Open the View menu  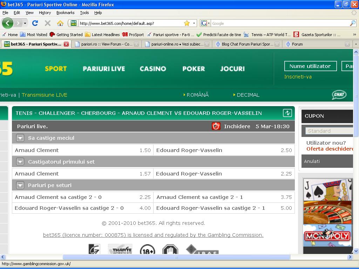[29, 13]
